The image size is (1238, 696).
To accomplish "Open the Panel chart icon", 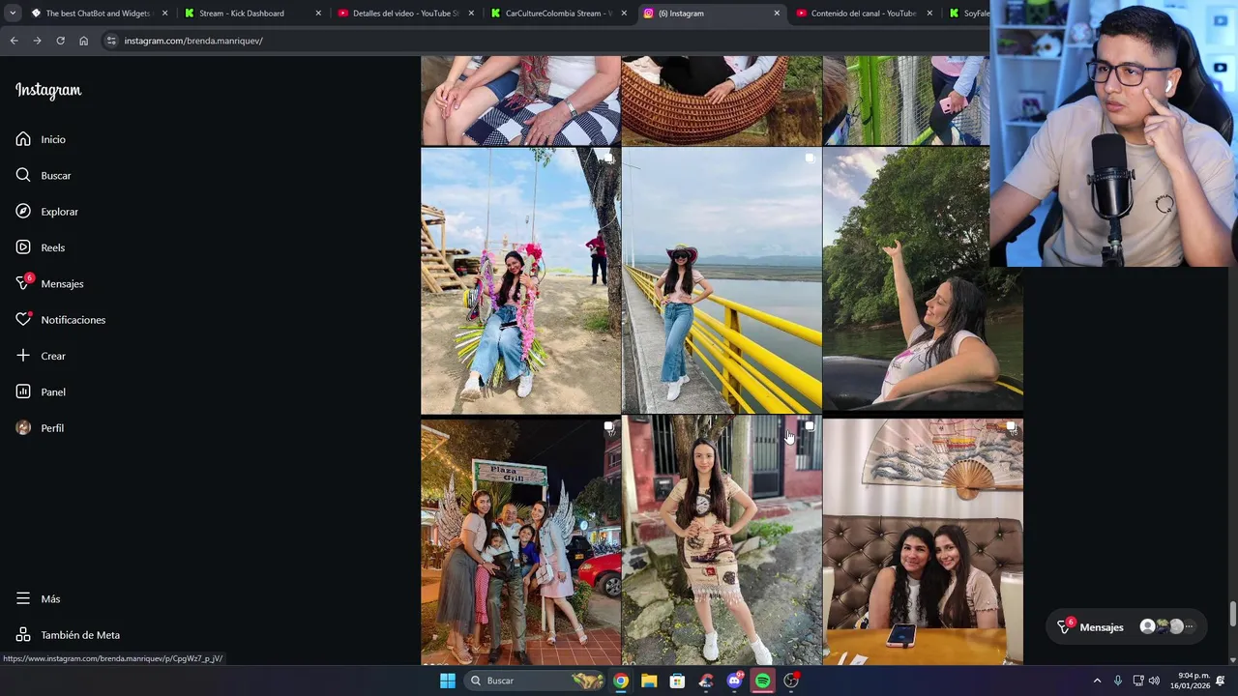I will tap(23, 391).
